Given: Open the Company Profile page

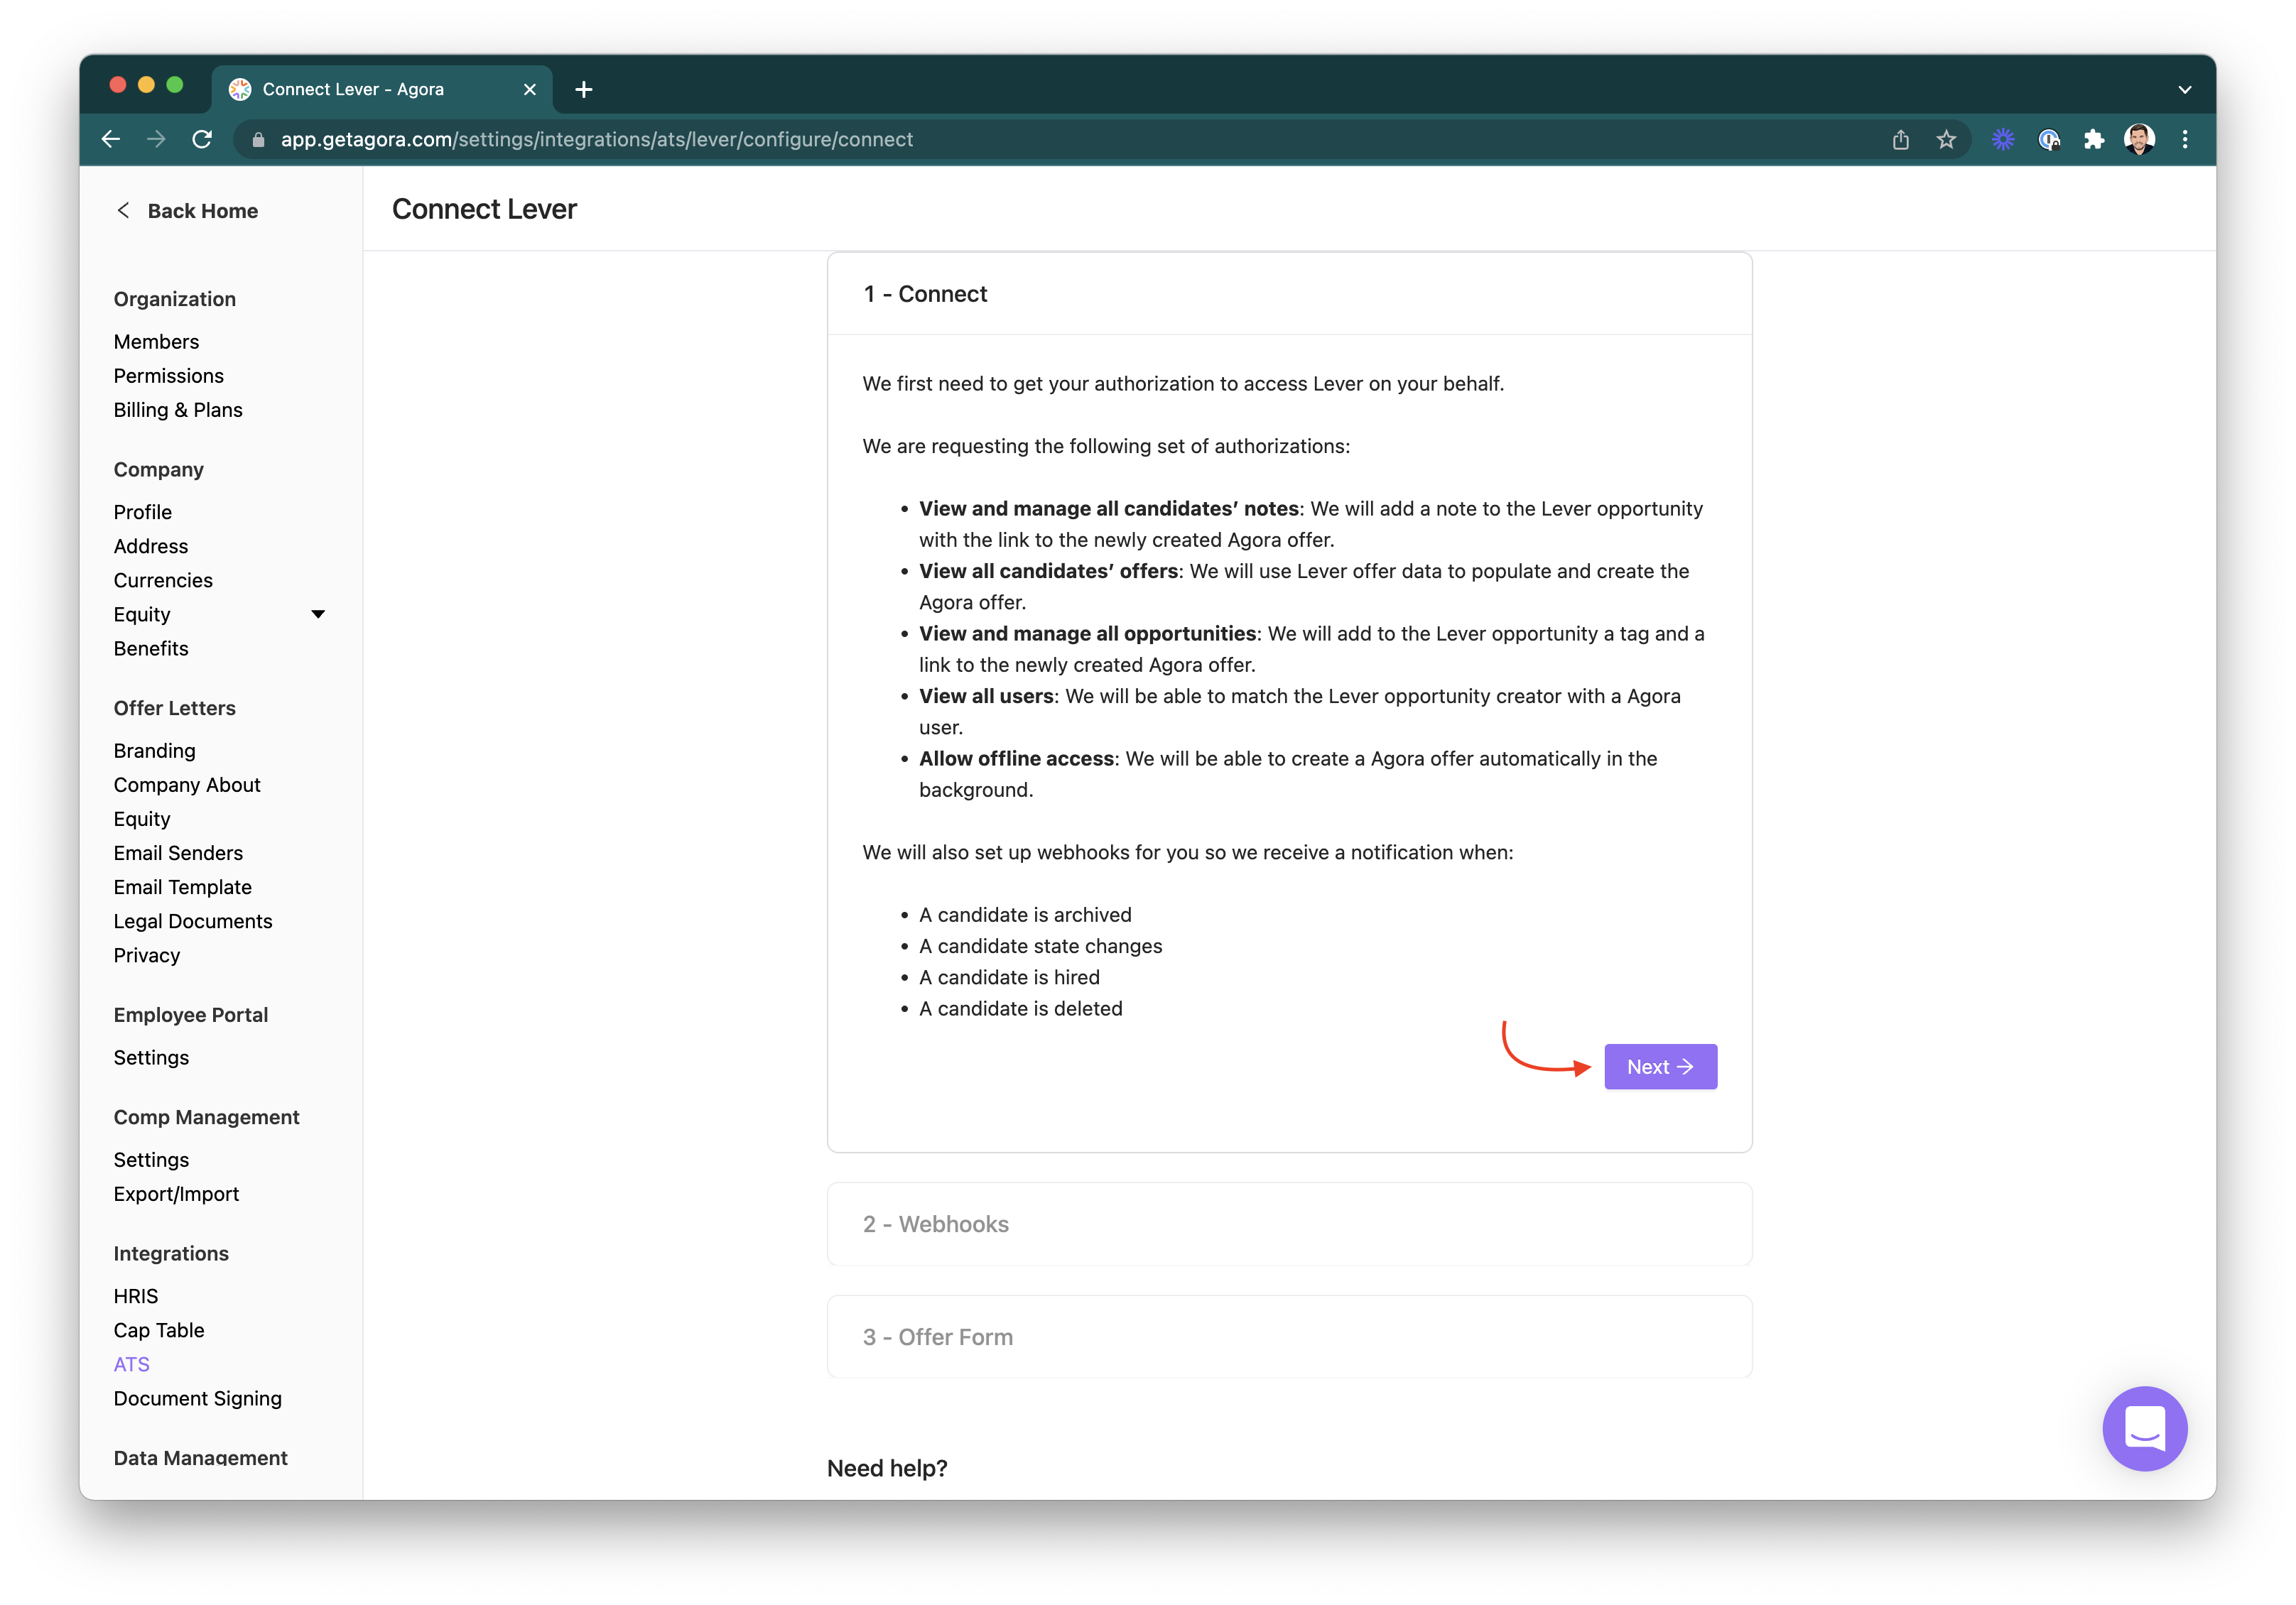Looking at the screenshot, I should pyautogui.click(x=143, y=511).
